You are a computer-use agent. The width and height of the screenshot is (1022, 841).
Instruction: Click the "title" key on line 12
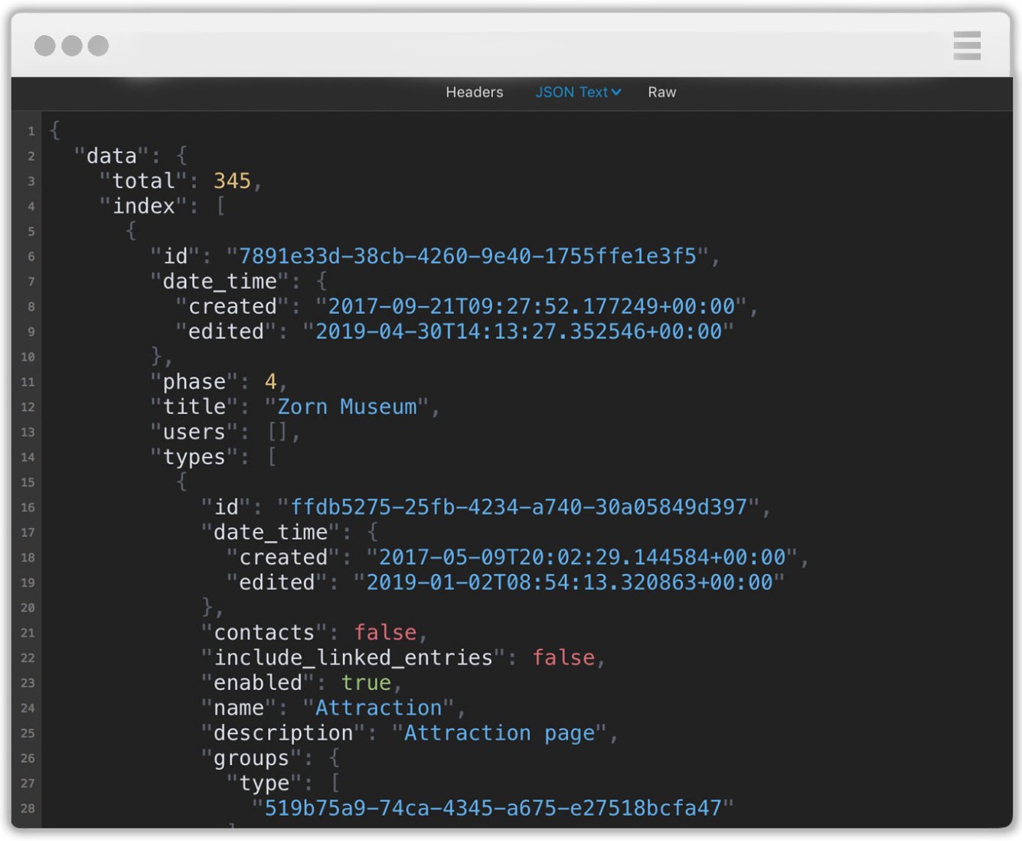(x=194, y=407)
